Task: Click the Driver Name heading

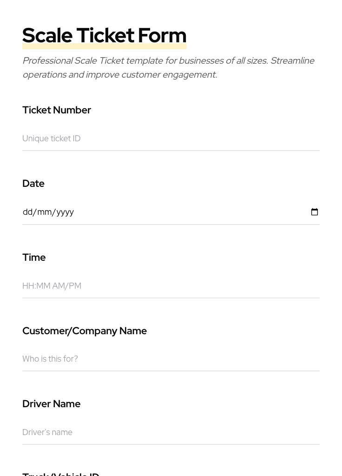Action: click(x=51, y=403)
